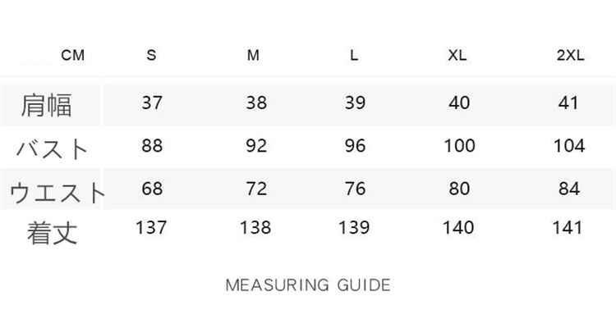Click the CM unit header

[73, 56]
